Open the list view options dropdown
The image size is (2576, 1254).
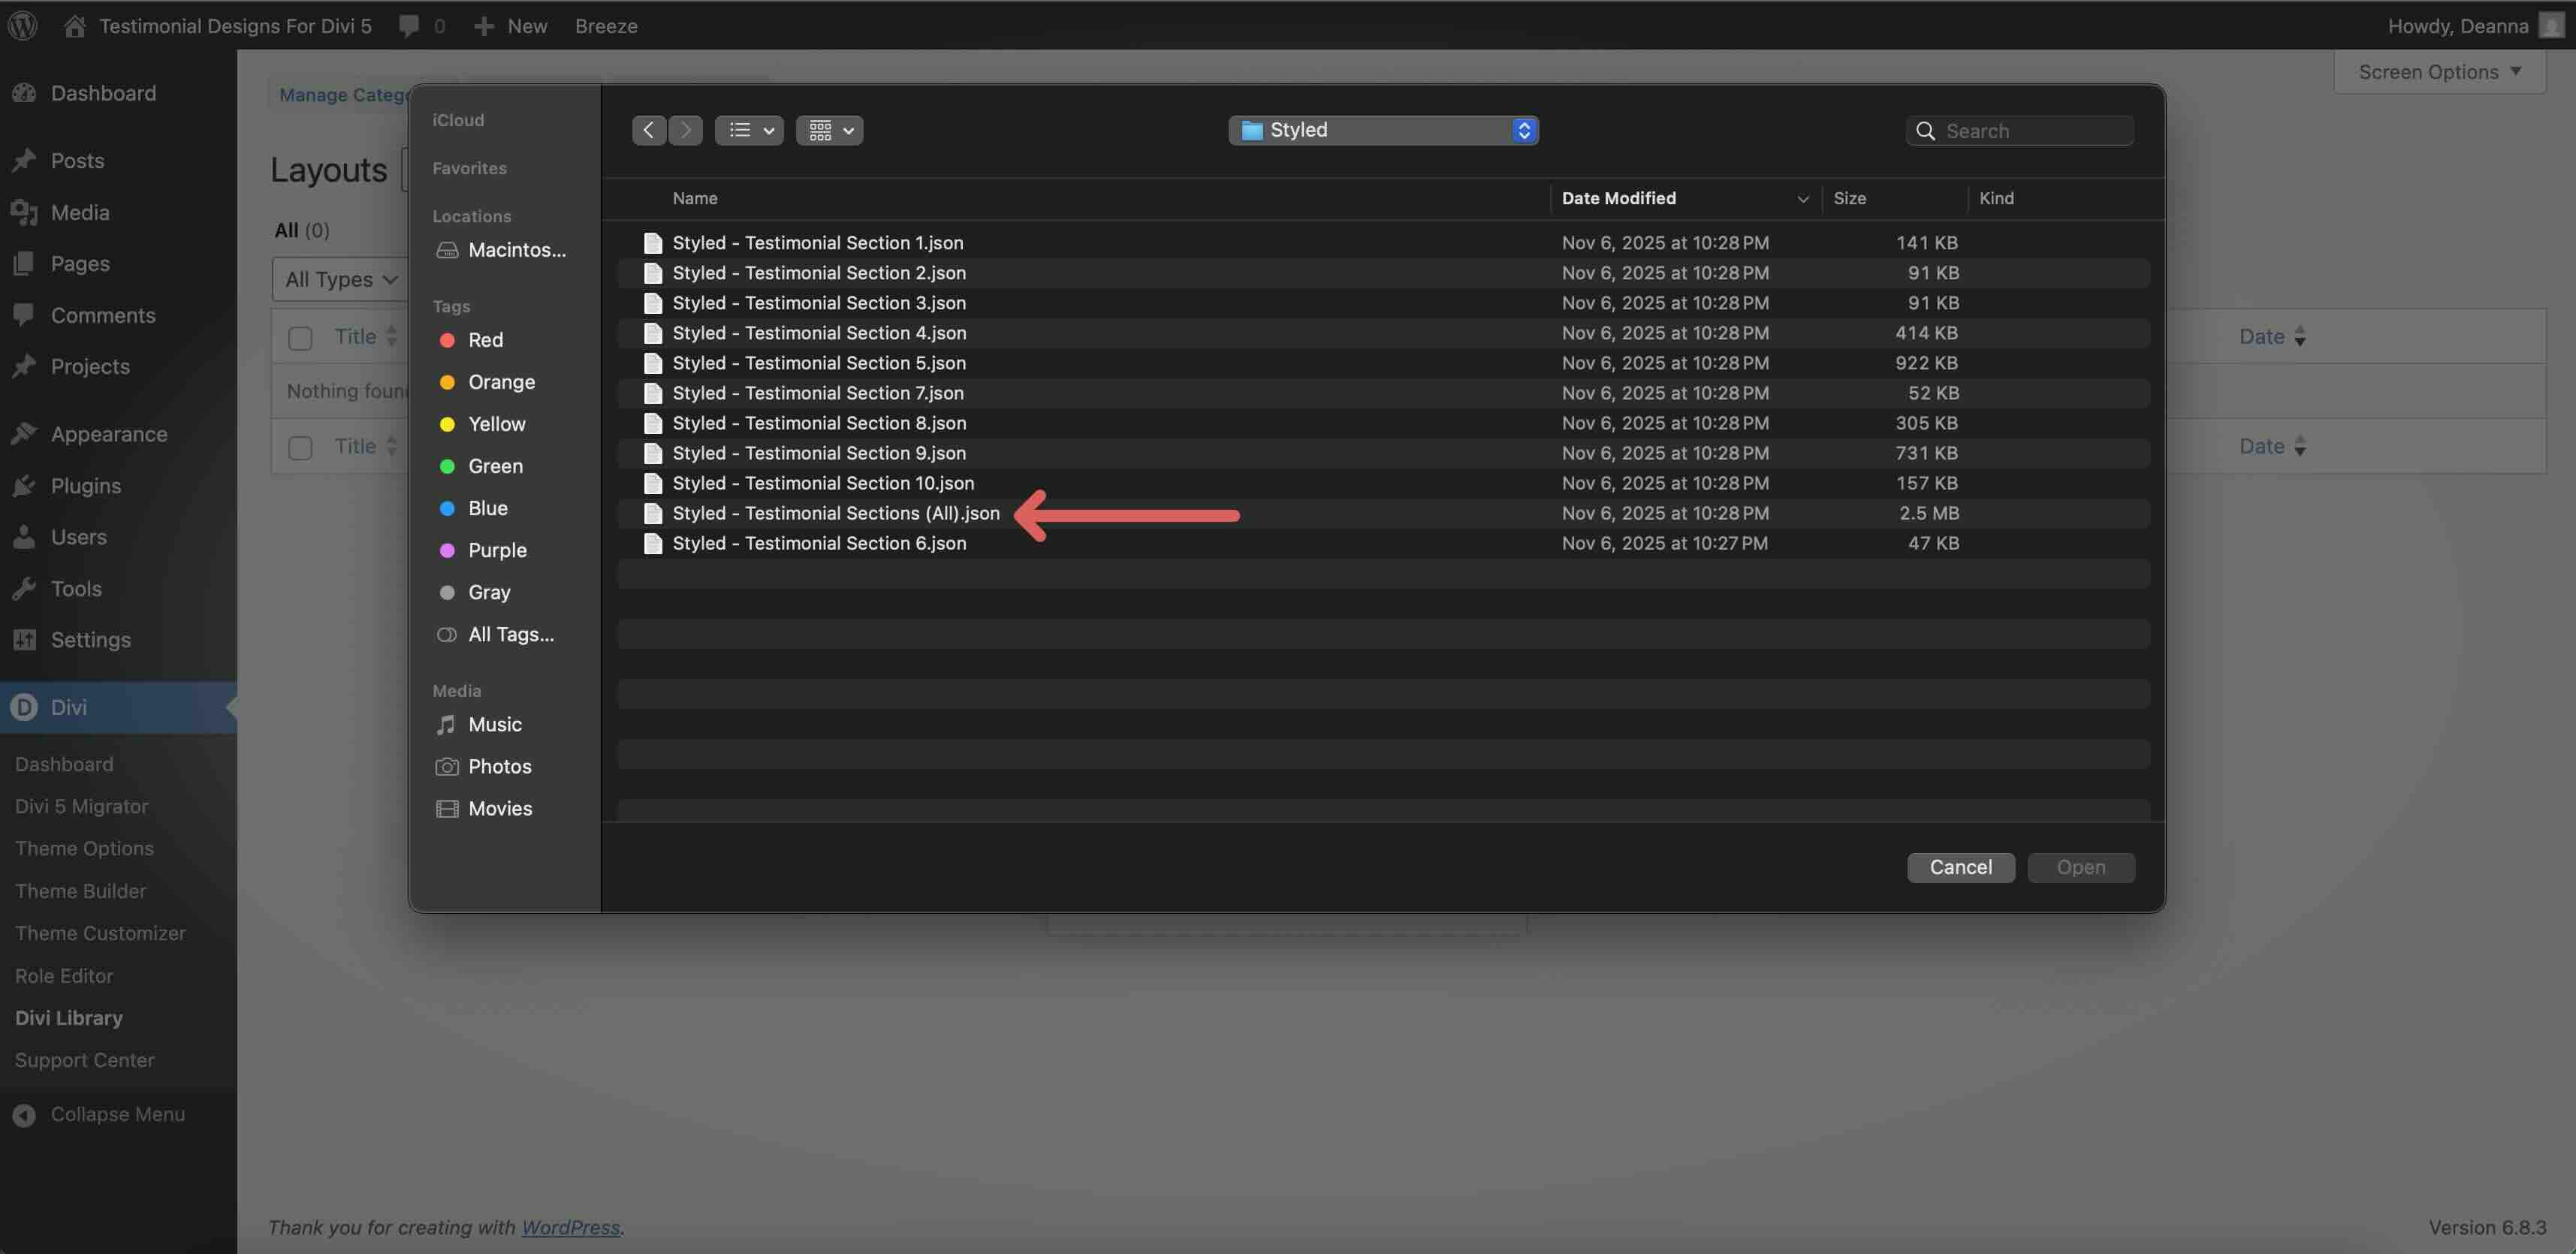(749, 130)
